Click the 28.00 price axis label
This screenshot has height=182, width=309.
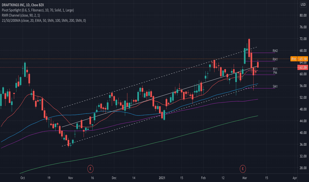click(x=303, y=168)
